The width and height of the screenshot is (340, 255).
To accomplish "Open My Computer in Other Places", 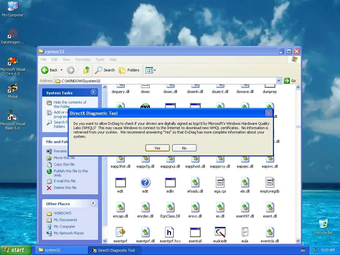I will click(64, 226).
